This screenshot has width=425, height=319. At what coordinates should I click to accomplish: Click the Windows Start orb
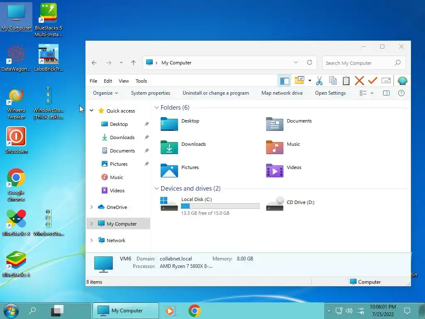(x=11, y=311)
